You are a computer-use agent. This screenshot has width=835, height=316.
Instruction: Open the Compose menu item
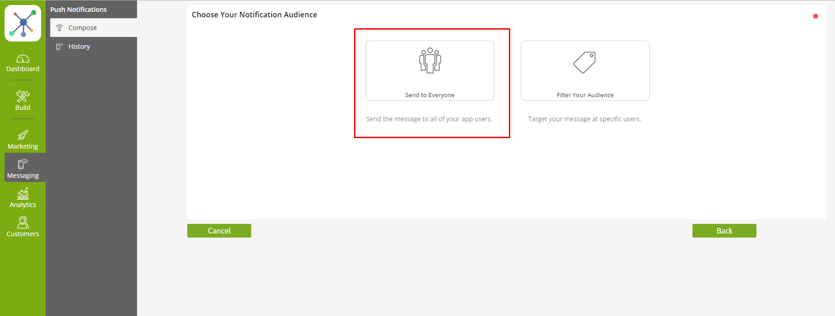(94, 28)
